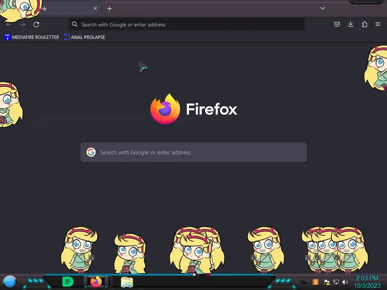Show hidden tray icons arrow
The height and width of the screenshot is (290, 387).
(303, 282)
